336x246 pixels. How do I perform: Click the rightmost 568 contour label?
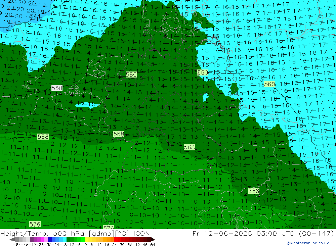pyautogui.click(x=254, y=191)
